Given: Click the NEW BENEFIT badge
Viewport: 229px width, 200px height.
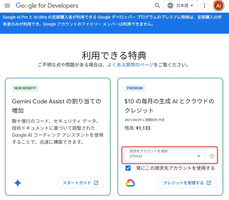Looking at the screenshot, I should click(25, 88).
